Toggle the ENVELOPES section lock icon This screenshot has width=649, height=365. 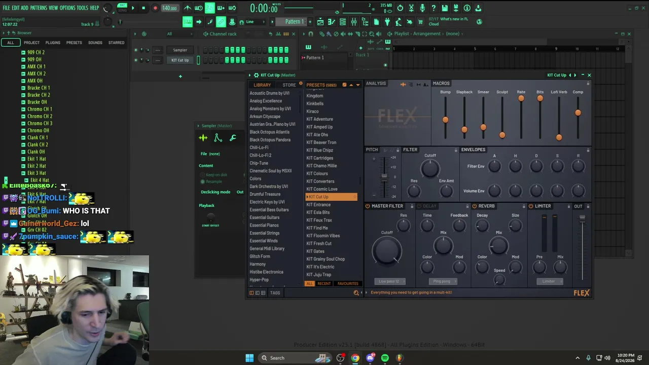[588, 150]
